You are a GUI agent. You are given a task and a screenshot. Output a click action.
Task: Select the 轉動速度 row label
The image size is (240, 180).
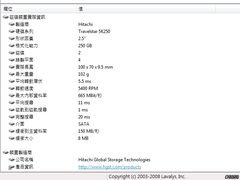click(x=24, y=88)
